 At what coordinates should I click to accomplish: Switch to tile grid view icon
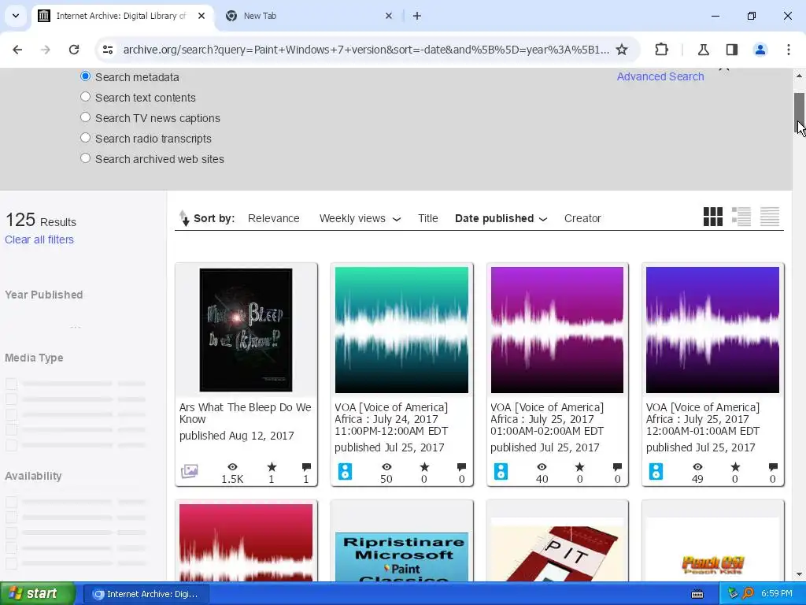click(x=712, y=217)
